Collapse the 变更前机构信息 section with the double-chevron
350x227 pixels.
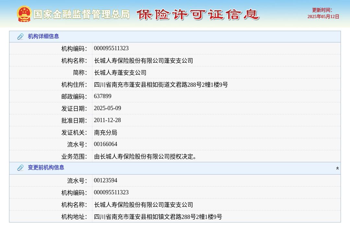337,168
